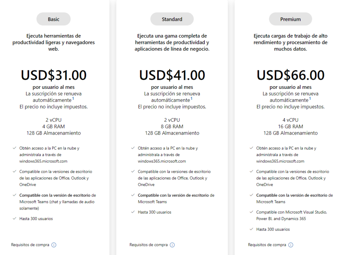Open footnote 1 under the Standard price
Viewport: 345px width, 255px height.
click(191, 99)
